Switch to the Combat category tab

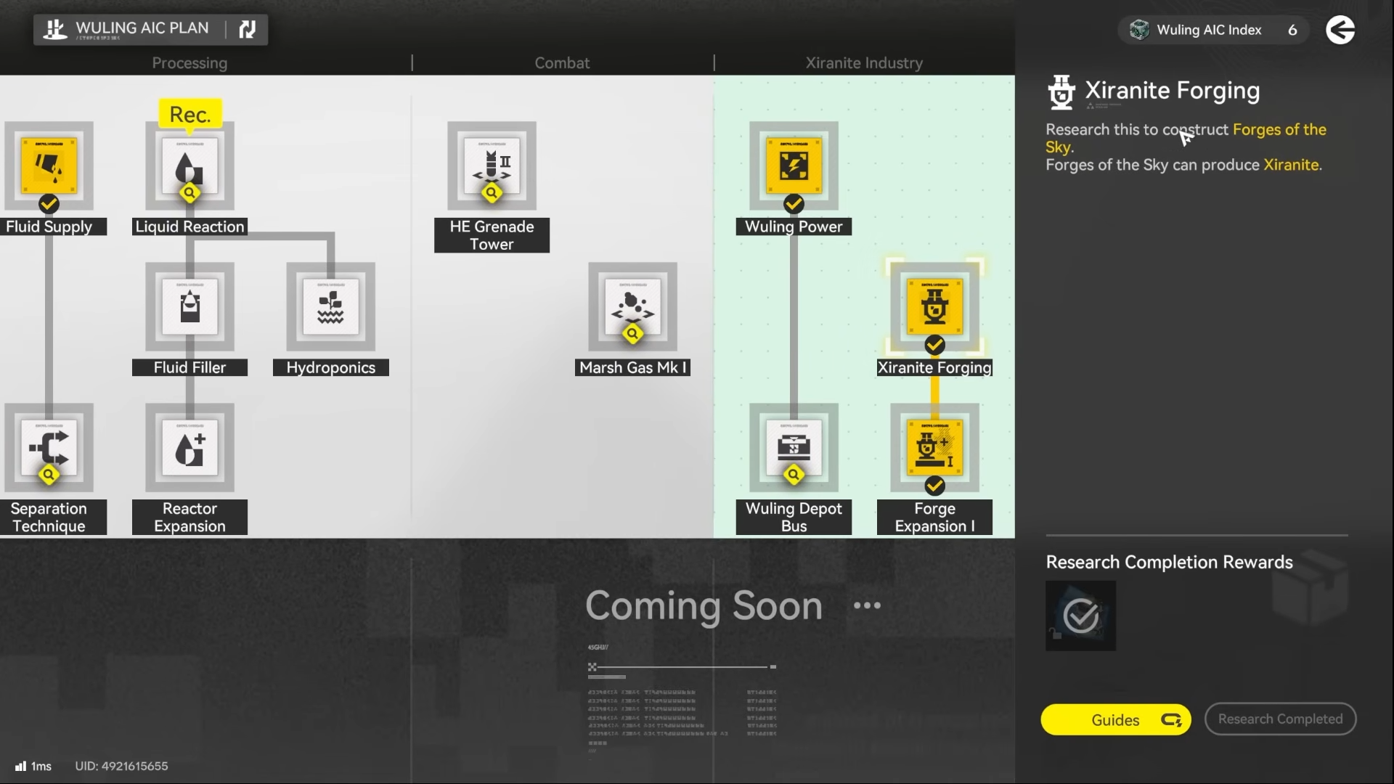562,63
